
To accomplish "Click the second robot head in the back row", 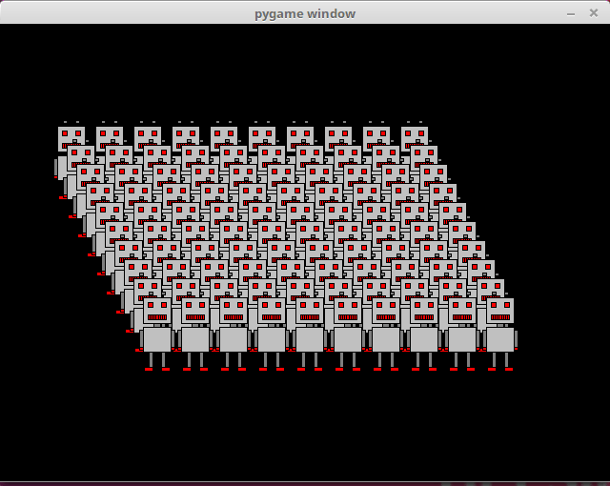I will click(x=110, y=135).
